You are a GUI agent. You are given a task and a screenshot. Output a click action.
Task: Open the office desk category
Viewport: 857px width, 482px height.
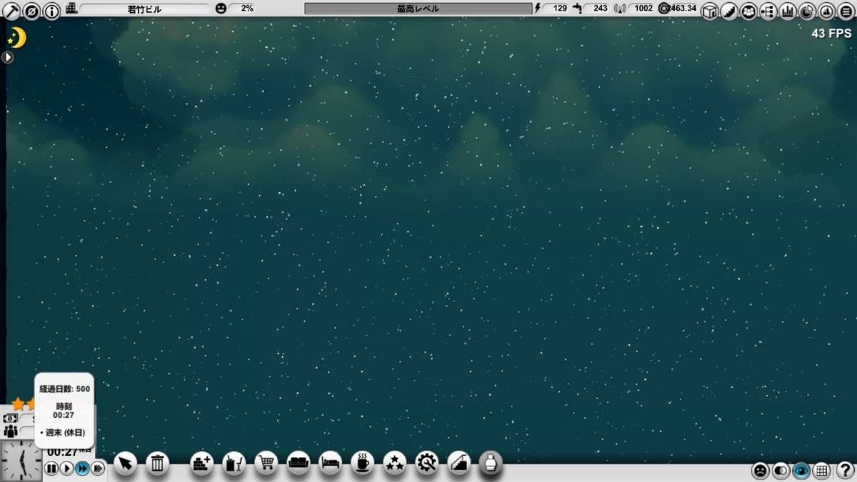coord(234,463)
